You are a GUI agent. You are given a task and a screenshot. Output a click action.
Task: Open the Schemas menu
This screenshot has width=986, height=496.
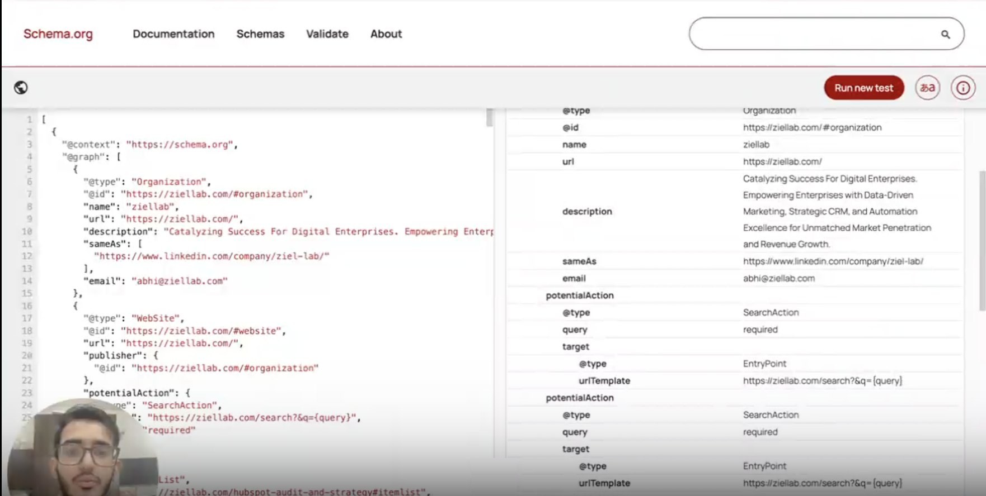260,34
